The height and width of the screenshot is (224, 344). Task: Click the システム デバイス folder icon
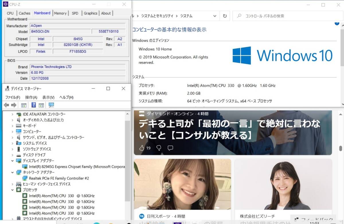19,143
